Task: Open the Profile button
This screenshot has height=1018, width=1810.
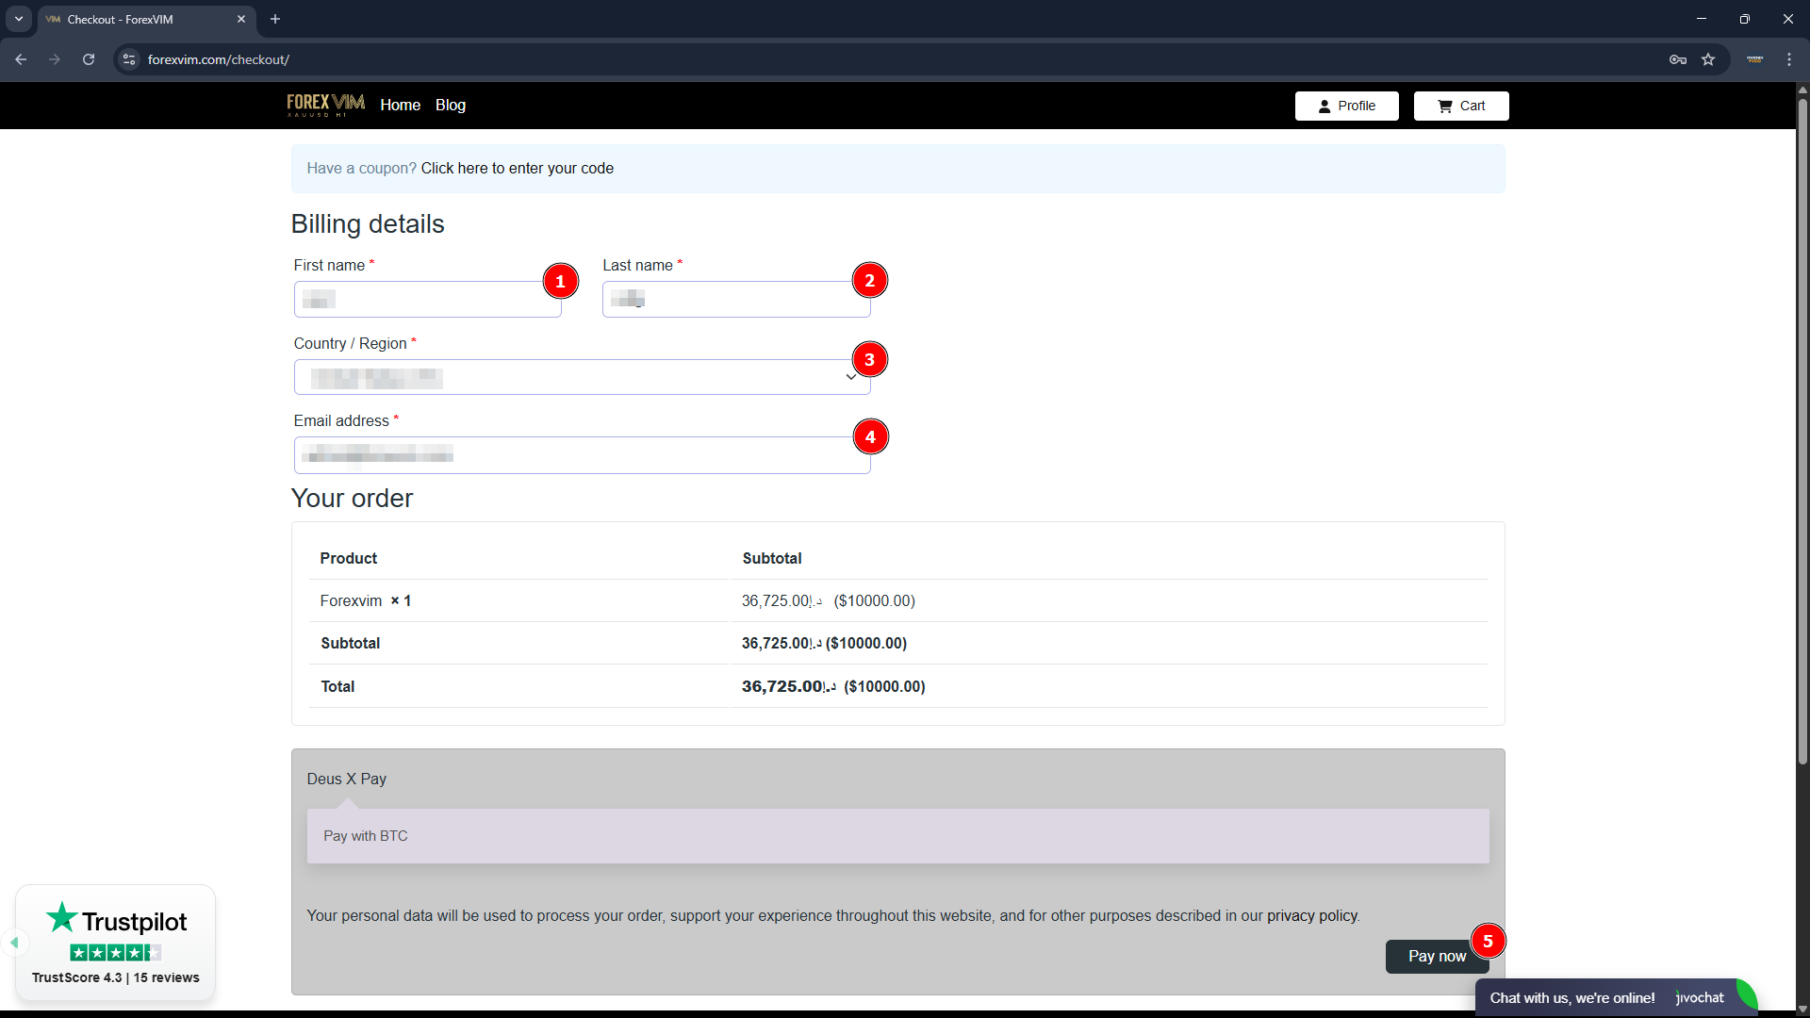Action: pyautogui.click(x=1346, y=106)
